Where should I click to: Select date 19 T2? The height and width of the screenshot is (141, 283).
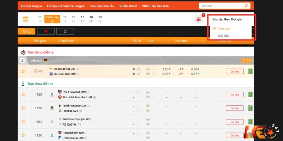tap(100, 19)
